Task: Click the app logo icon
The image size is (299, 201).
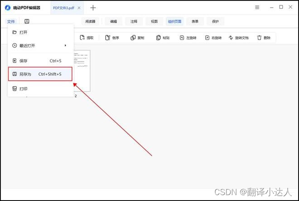Action: tap(8, 8)
